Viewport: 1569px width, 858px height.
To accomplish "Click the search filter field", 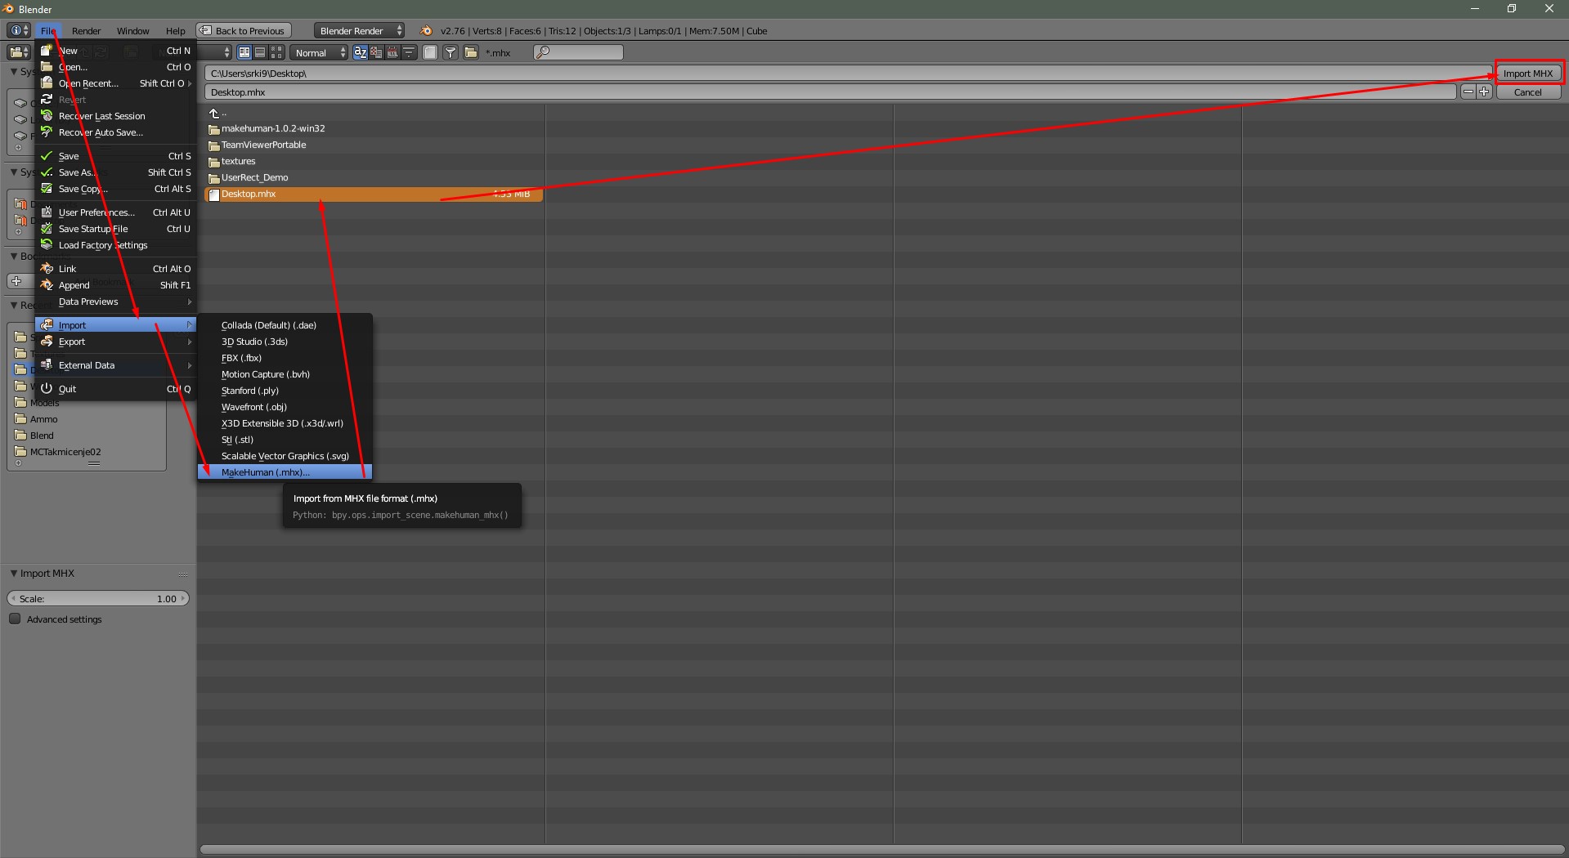I will pyautogui.click(x=578, y=52).
